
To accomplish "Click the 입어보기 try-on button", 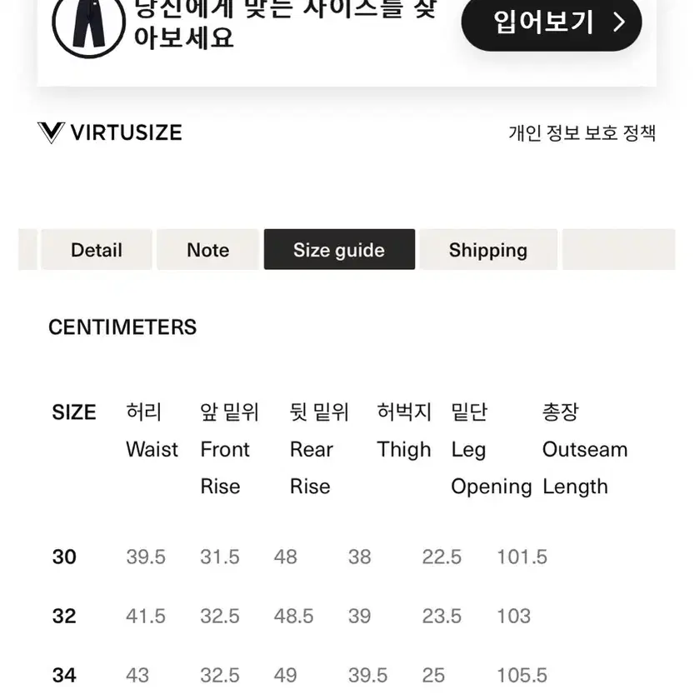I will 552,22.
